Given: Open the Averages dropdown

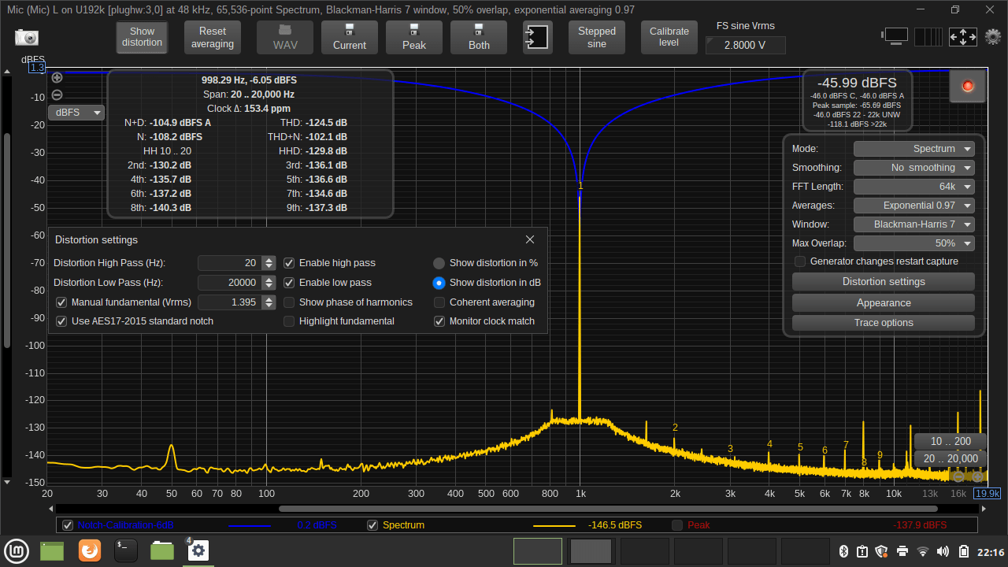Looking at the screenshot, I should click(914, 206).
